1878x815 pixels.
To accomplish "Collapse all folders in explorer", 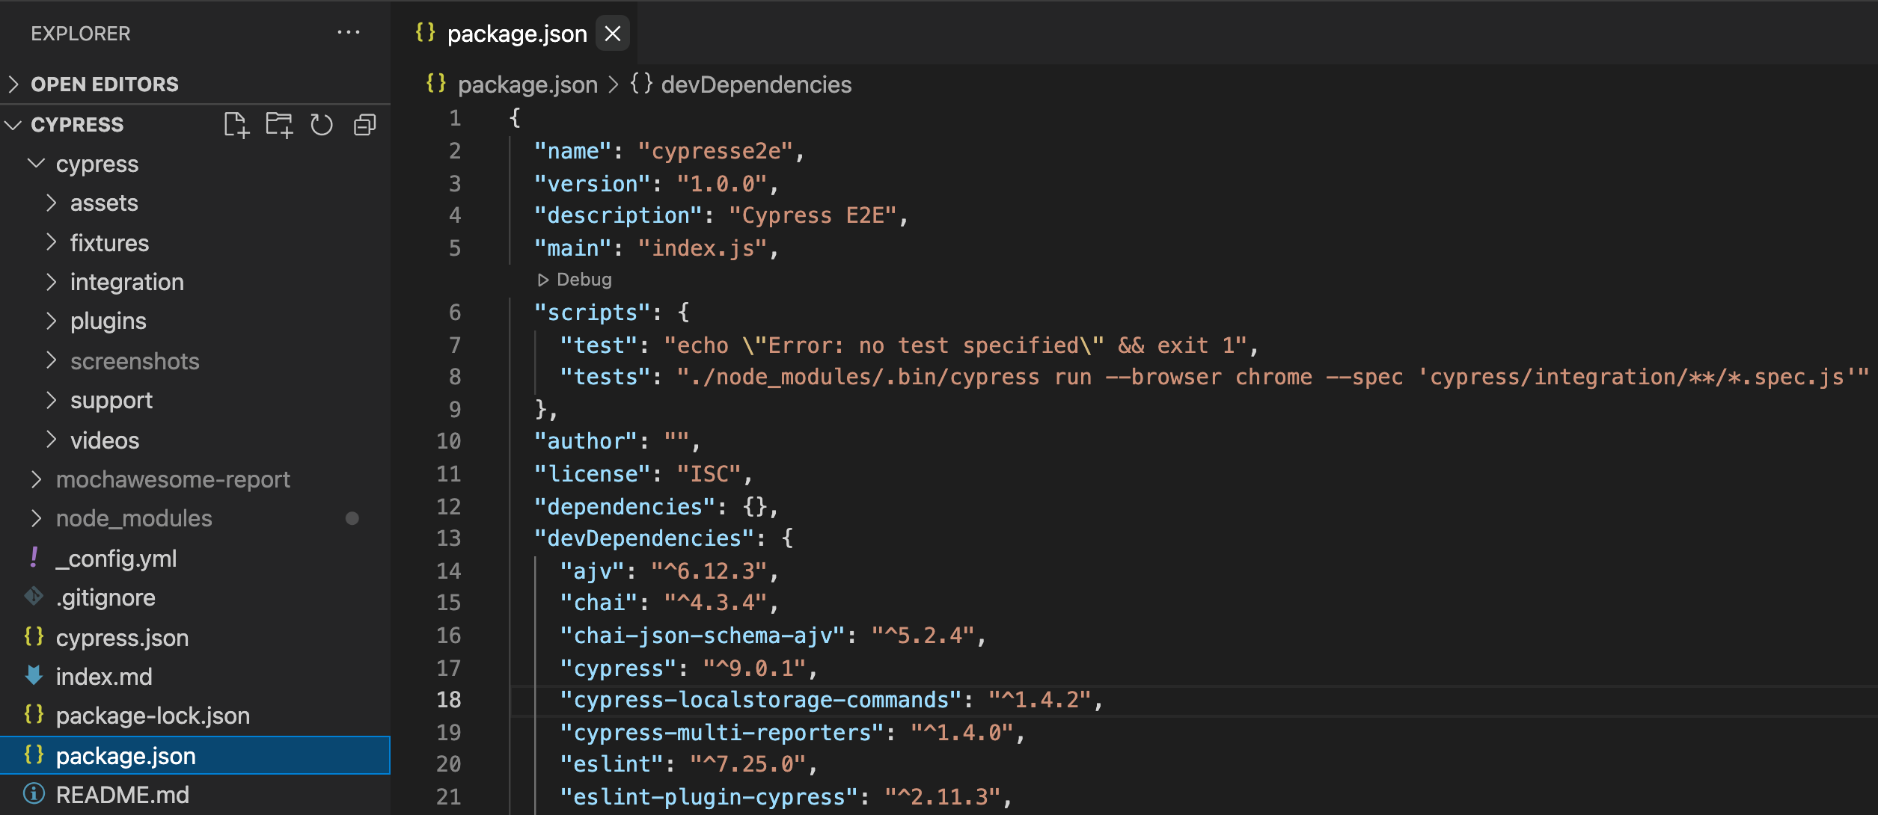I will (x=364, y=125).
